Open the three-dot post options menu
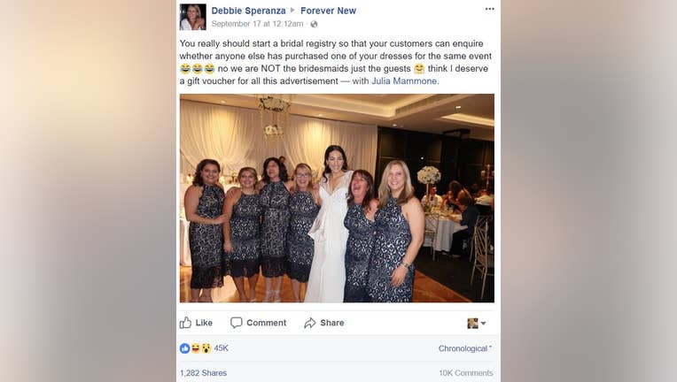 coord(490,9)
